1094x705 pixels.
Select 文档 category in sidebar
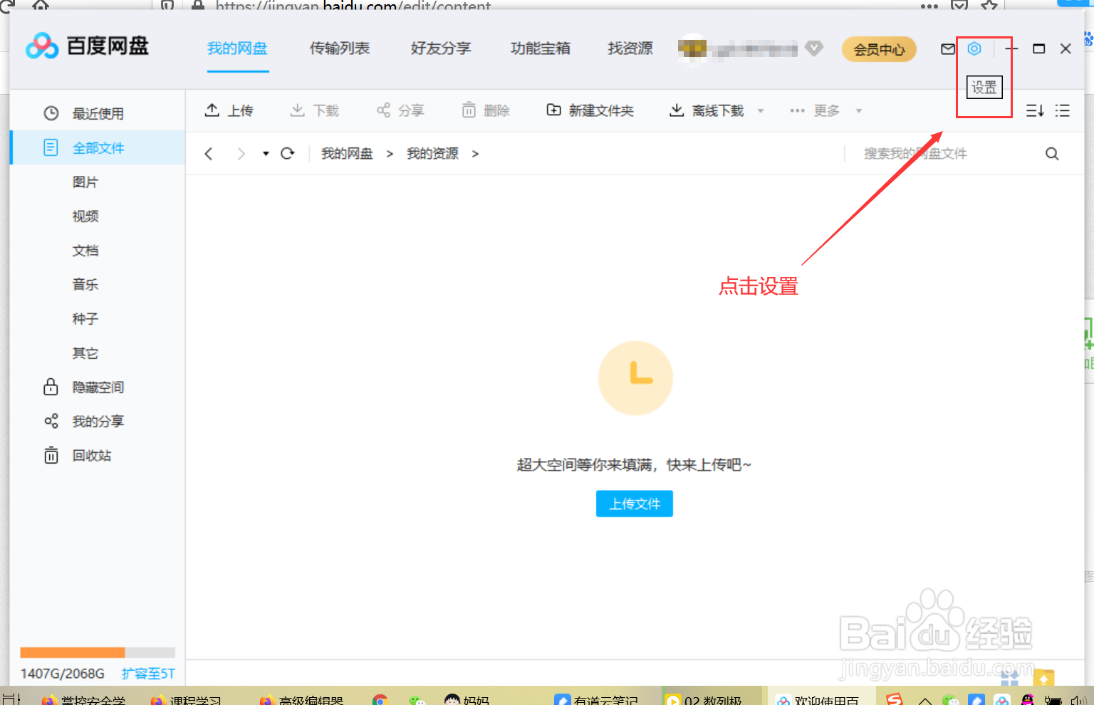[85, 251]
